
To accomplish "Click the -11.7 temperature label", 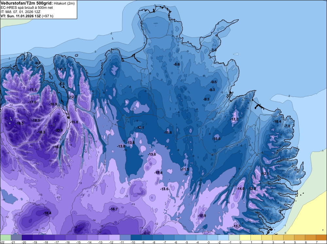I will (x=62, y=69).
